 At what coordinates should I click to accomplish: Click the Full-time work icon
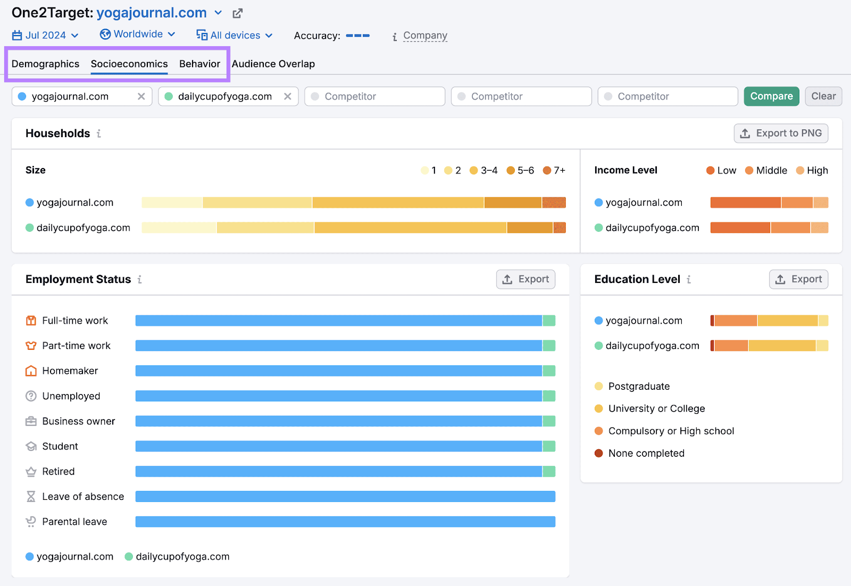pyautogui.click(x=31, y=321)
